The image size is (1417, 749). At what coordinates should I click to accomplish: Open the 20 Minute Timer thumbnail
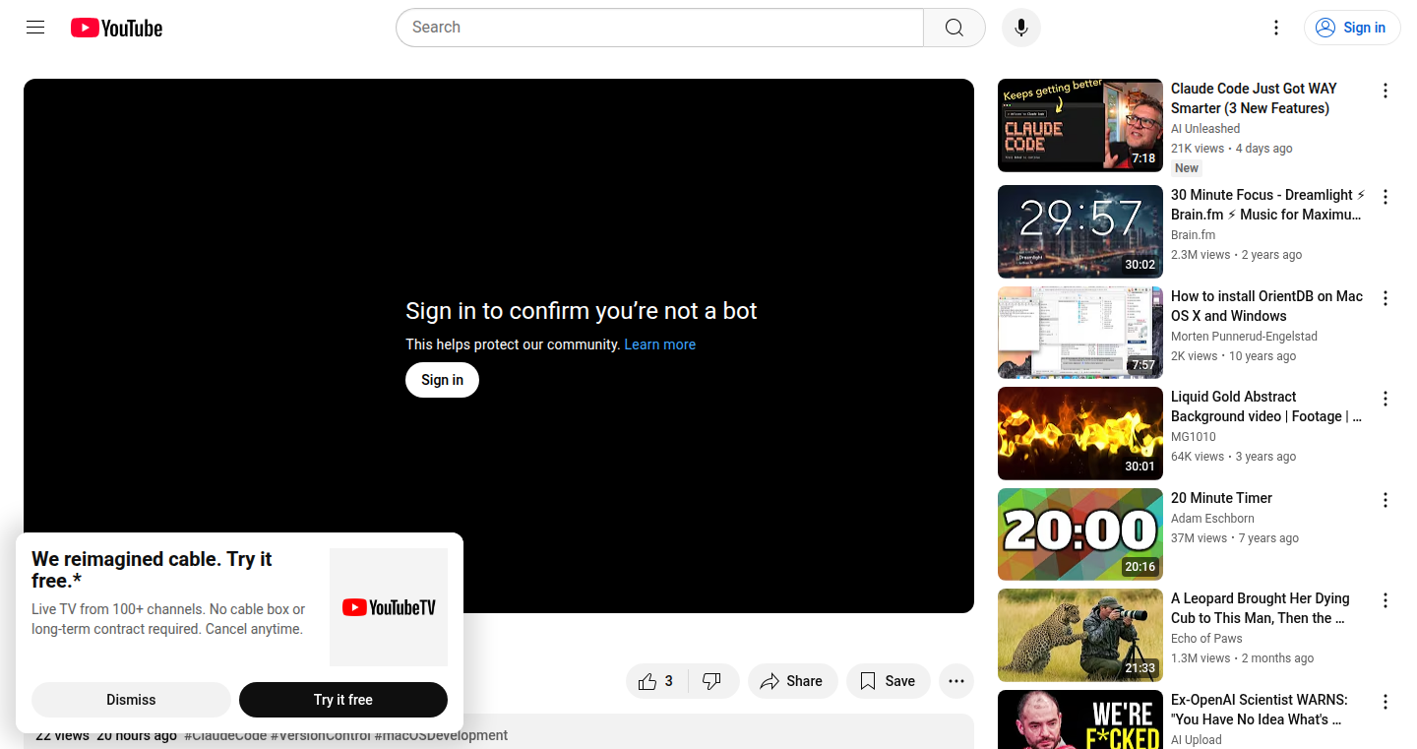[1080, 534]
